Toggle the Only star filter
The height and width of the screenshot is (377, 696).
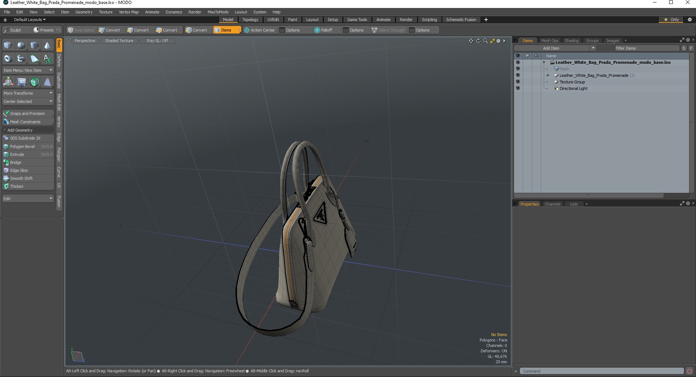tap(671, 20)
